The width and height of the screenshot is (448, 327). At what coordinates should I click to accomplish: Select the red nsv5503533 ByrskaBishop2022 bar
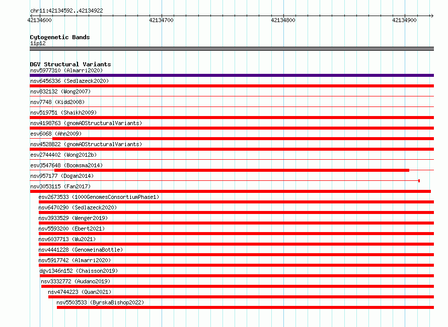click(246, 307)
